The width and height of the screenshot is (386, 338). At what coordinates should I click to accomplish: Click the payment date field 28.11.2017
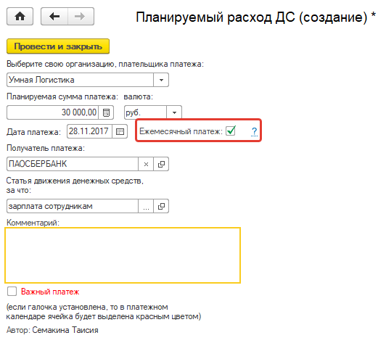click(89, 131)
